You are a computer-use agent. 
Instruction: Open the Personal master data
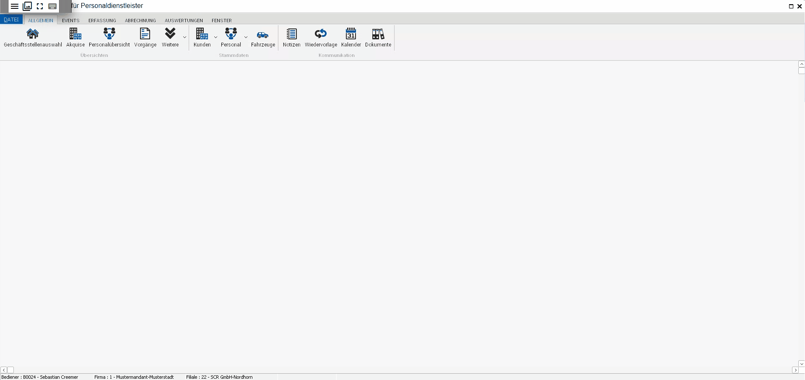click(x=231, y=38)
